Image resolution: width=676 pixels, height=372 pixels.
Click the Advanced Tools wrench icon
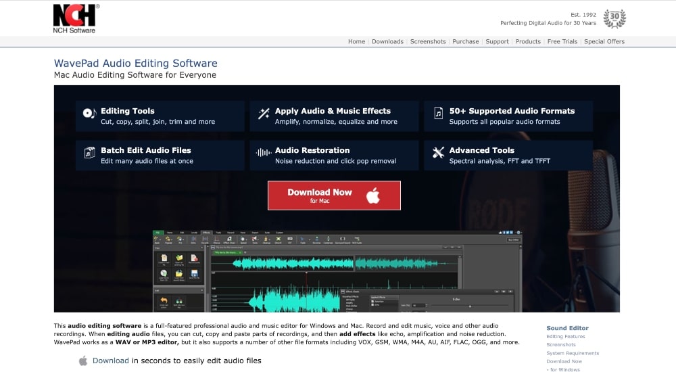pyautogui.click(x=439, y=152)
